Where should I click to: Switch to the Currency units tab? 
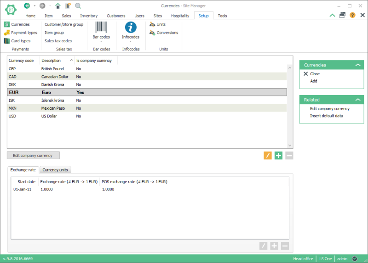tap(55, 170)
